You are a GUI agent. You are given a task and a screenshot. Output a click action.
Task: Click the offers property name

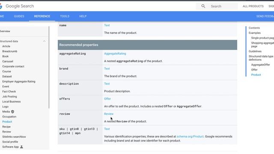65,99
